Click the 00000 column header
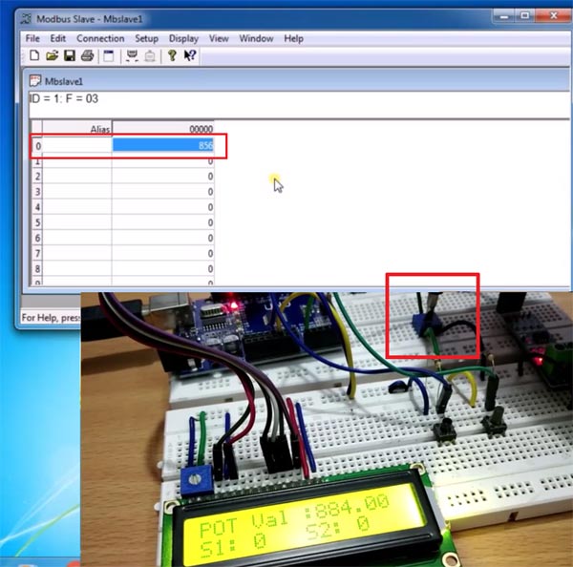This screenshot has height=567, width=573. click(x=163, y=129)
